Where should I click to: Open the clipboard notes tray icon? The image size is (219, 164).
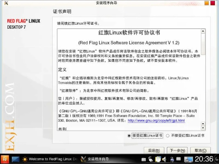click(x=158, y=159)
